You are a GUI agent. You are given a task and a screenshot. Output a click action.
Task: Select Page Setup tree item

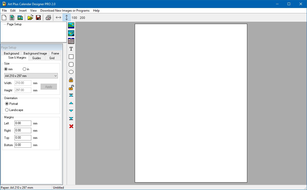(x=14, y=24)
